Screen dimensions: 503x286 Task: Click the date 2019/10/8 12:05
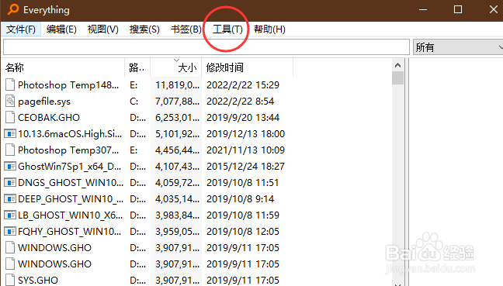[x=243, y=231]
